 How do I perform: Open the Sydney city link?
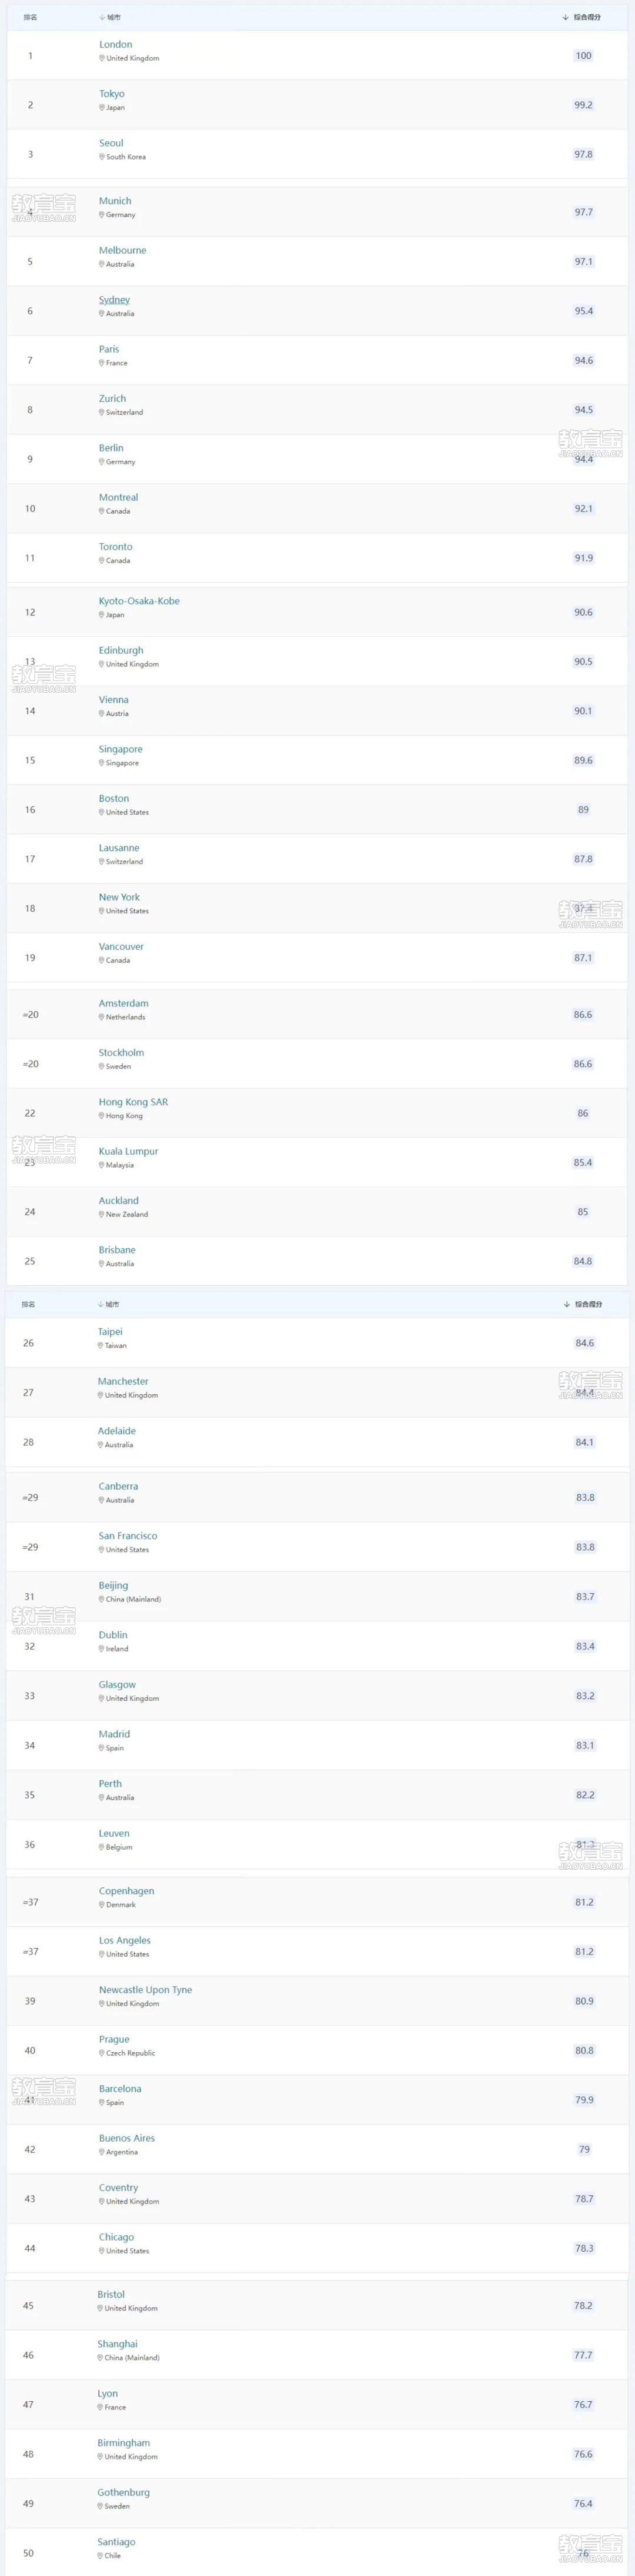coord(114,300)
